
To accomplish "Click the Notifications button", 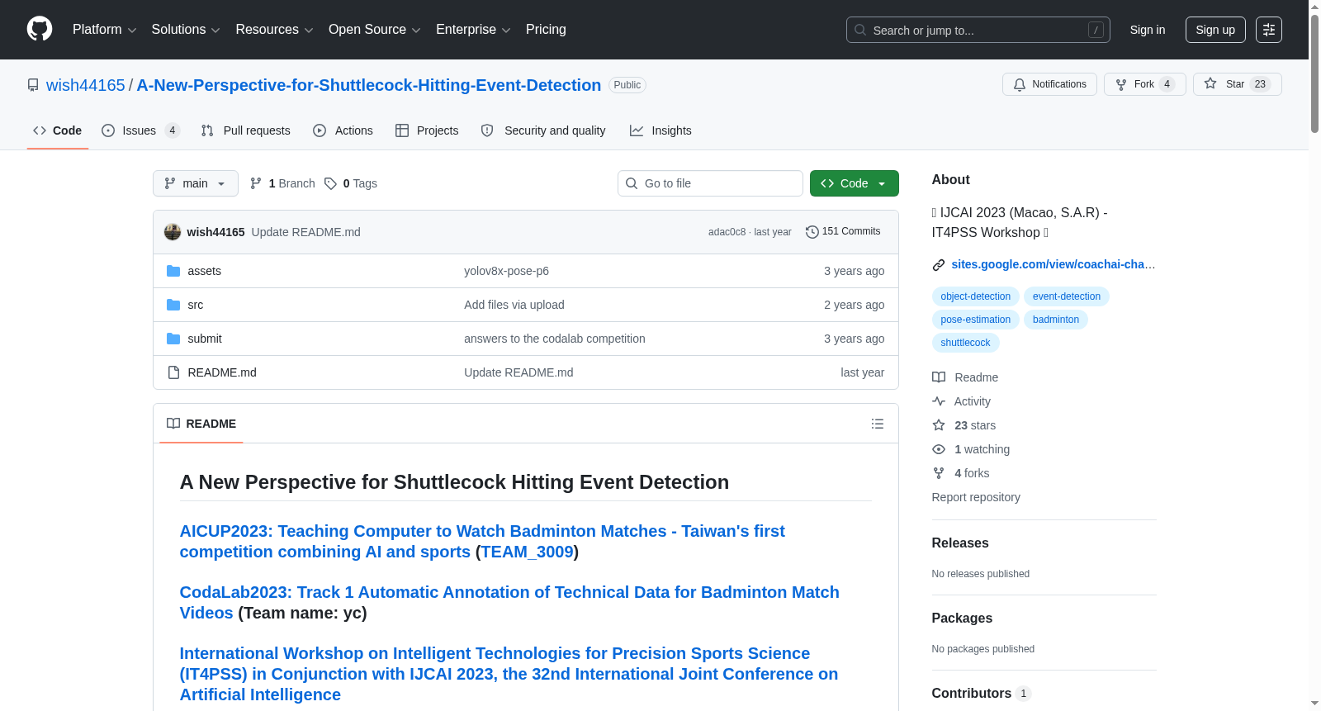I will click(1049, 84).
